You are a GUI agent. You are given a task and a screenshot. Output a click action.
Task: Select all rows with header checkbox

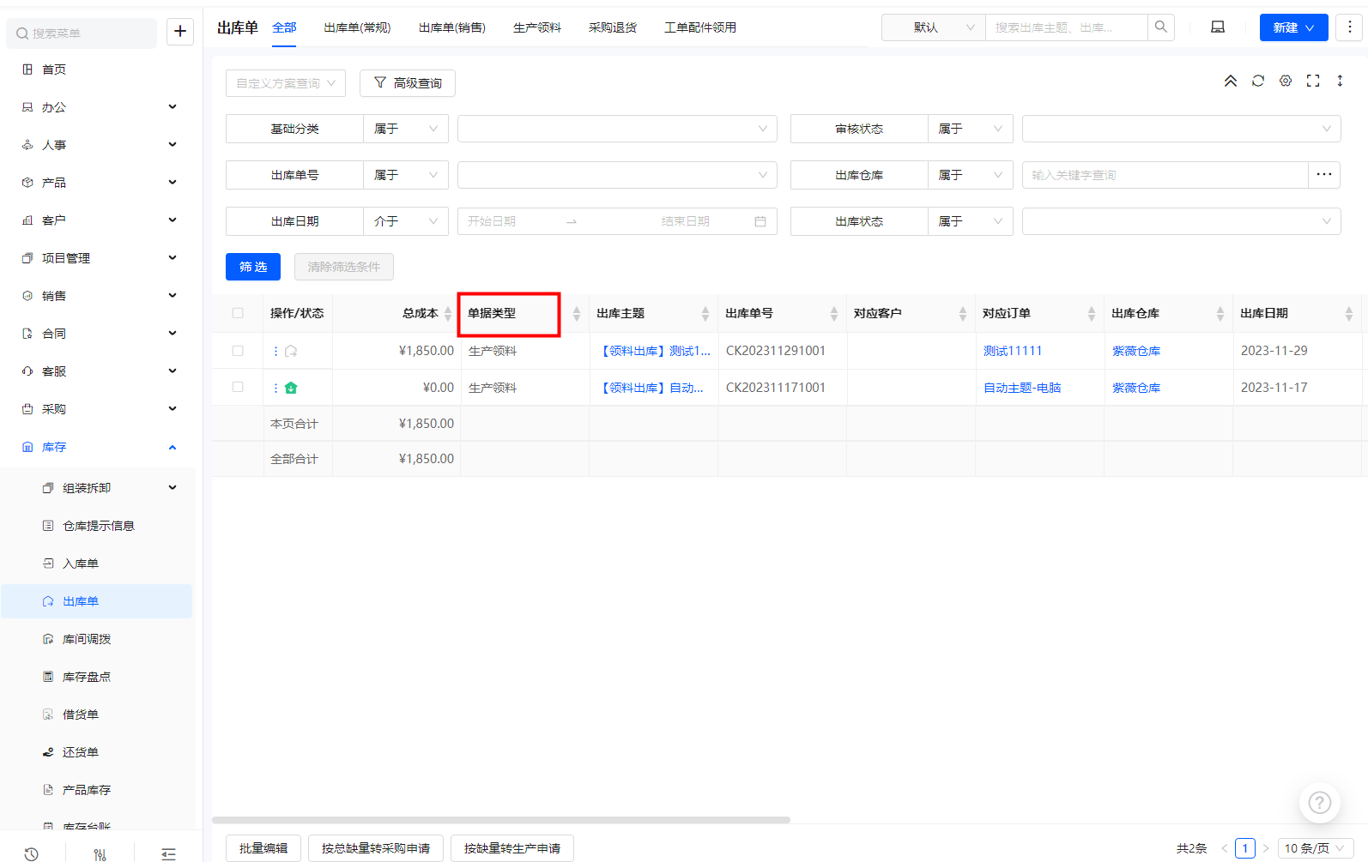[x=238, y=313]
